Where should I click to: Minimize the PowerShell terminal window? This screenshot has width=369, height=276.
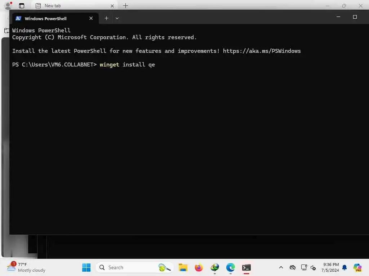pyautogui.click(x=338, y=17)
